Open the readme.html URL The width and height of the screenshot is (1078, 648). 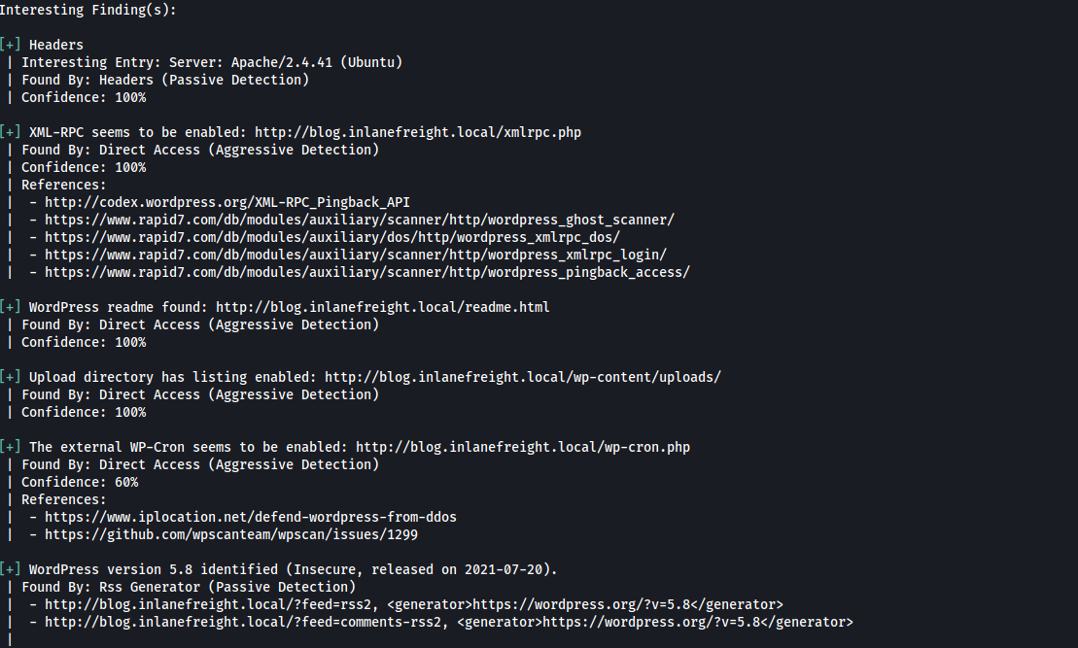[383, 307]
